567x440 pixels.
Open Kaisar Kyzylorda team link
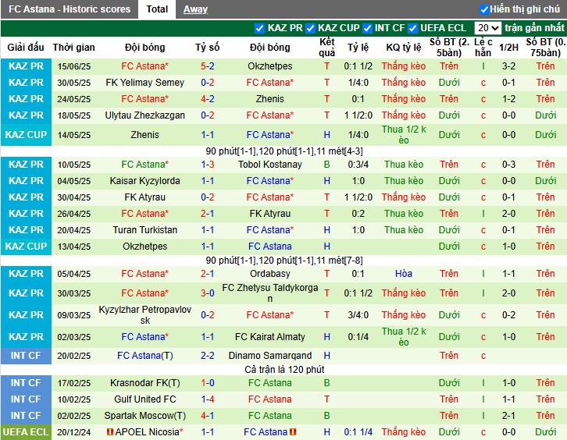[144, 181]
